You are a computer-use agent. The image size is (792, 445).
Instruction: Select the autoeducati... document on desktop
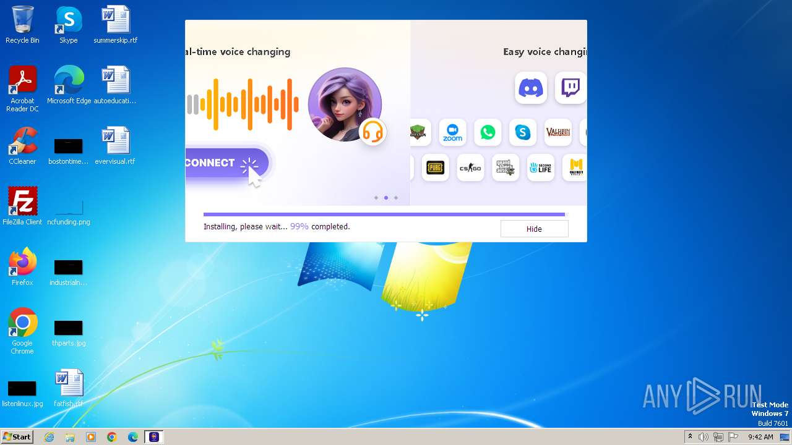coord(116,85)
